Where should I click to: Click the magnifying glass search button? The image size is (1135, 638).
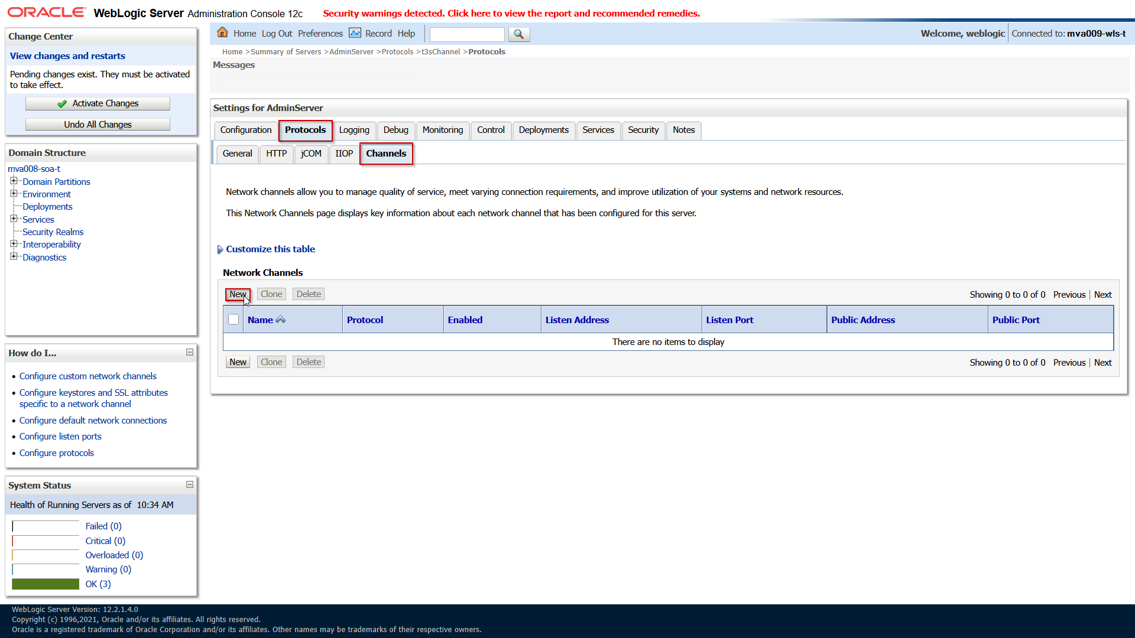(x=518, y=34)
